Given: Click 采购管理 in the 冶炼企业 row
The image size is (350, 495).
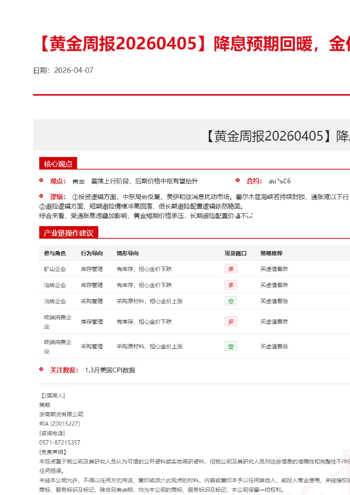Looking at the screenshot, I should pyautogui.click(x=92, y=301).
